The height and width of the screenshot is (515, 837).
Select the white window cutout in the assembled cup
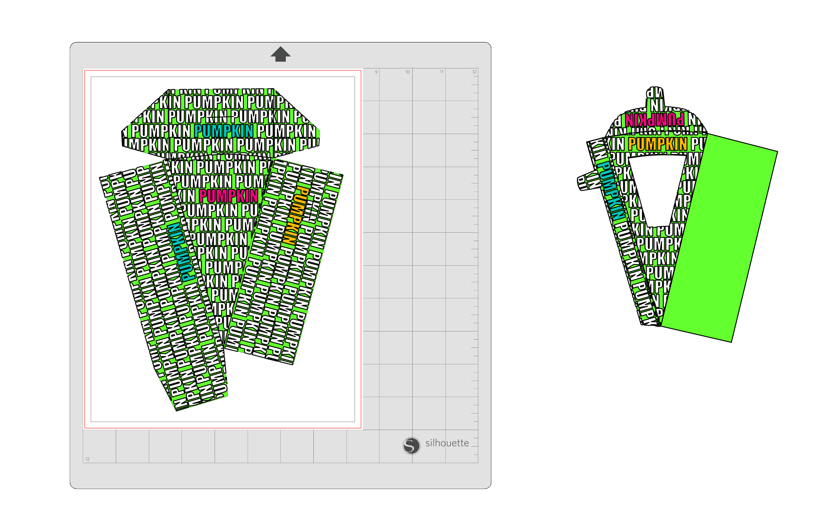(657, 191)
